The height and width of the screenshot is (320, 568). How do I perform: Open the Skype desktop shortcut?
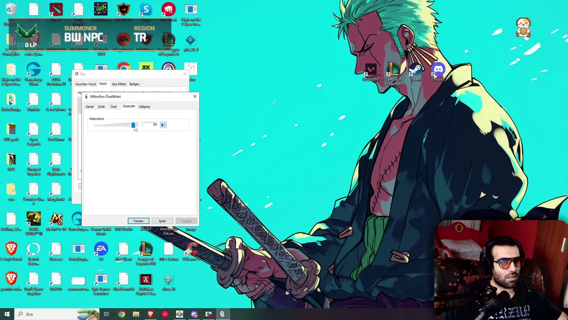[146, 12]
